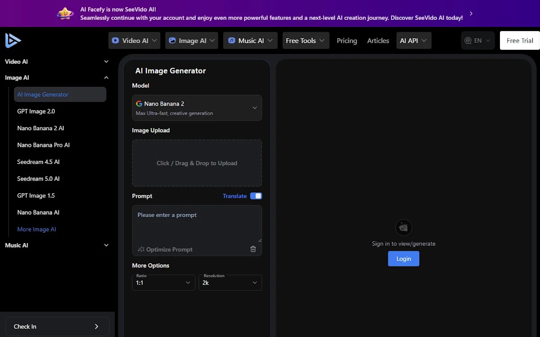Viewport: 540px width, 337px height.
Task: Open the Resolution 2k dropdown
Action: [230, 282]
